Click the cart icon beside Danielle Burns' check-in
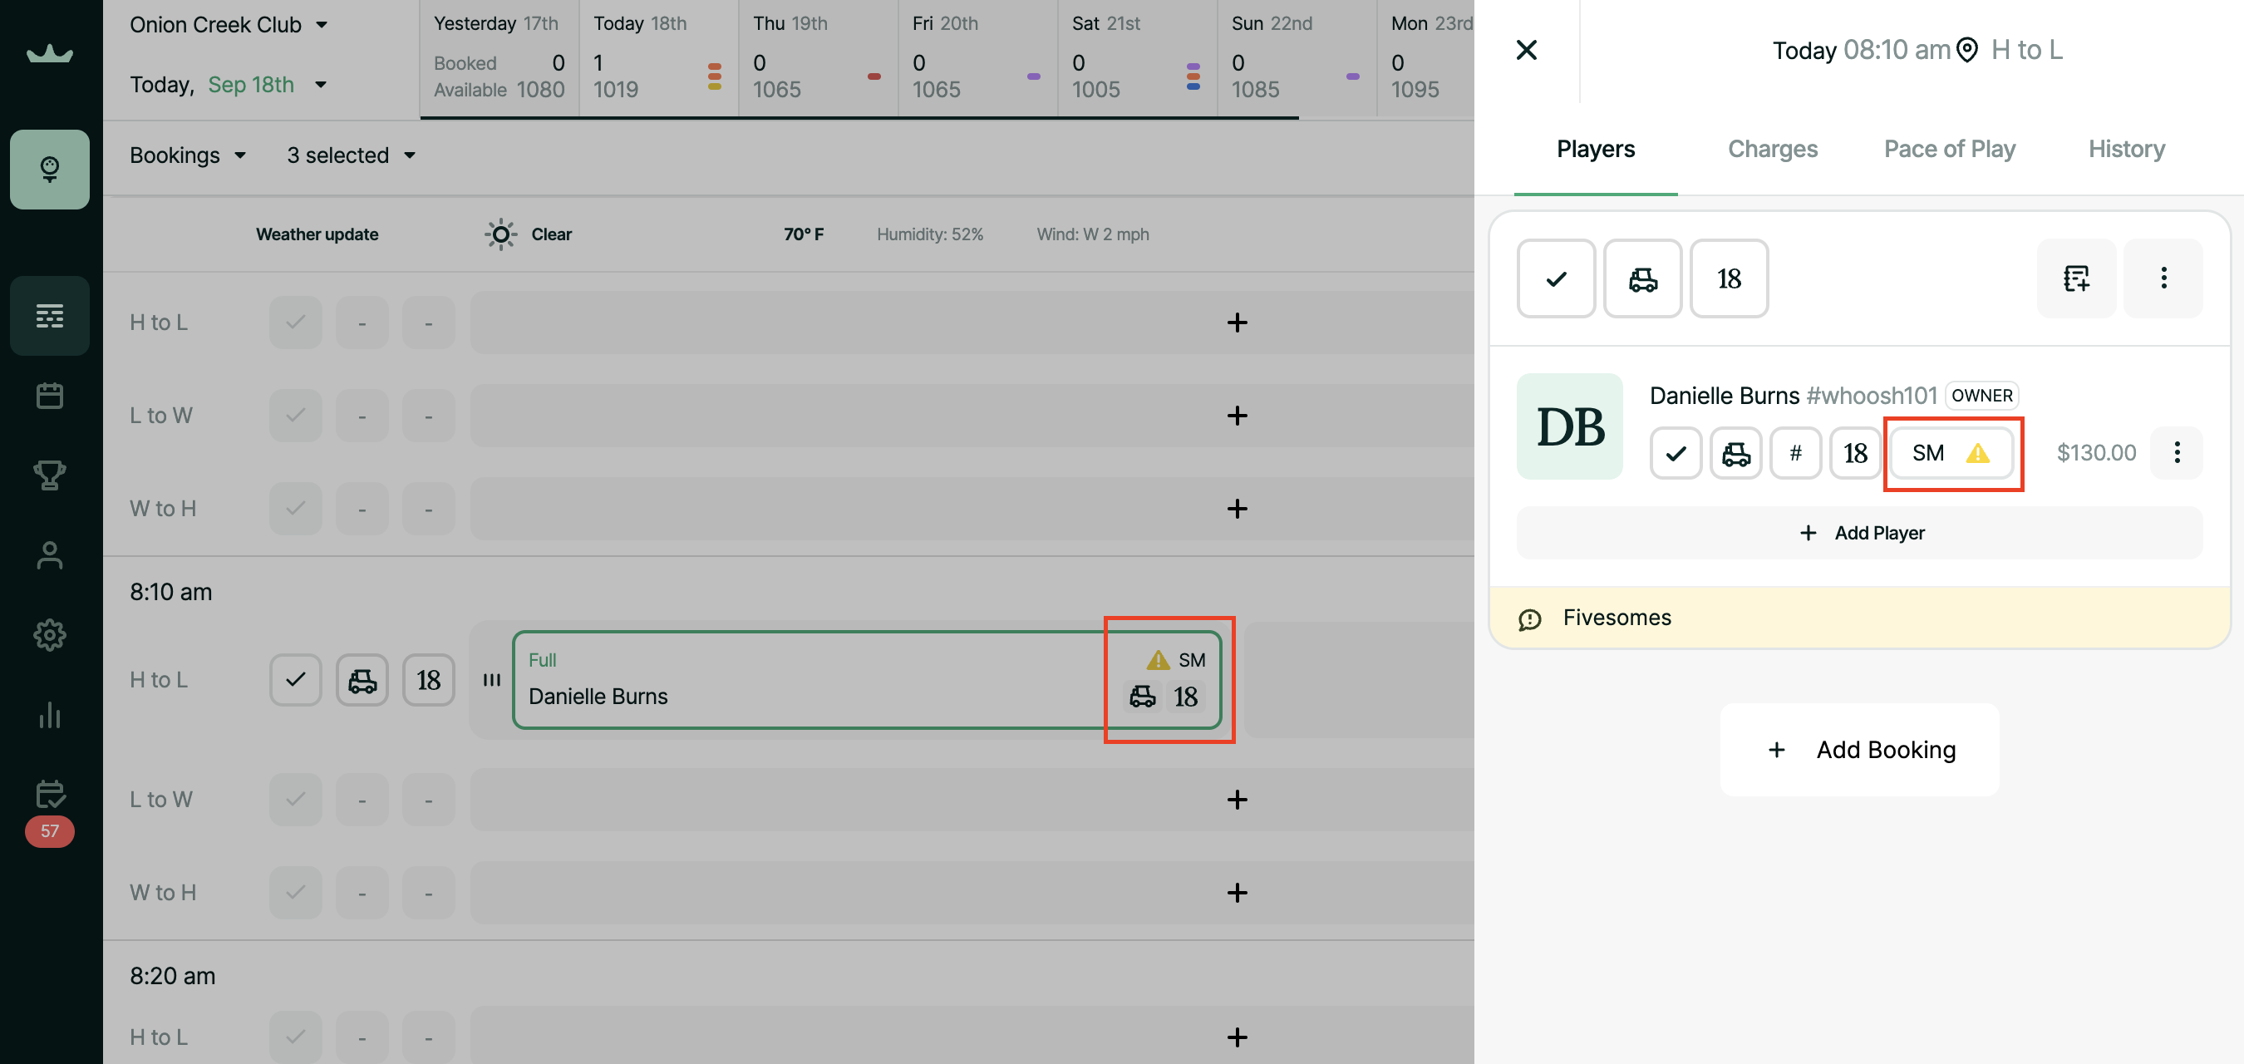The image size is (2244, 1064). pyautogui.click(x=1735, y=453)
